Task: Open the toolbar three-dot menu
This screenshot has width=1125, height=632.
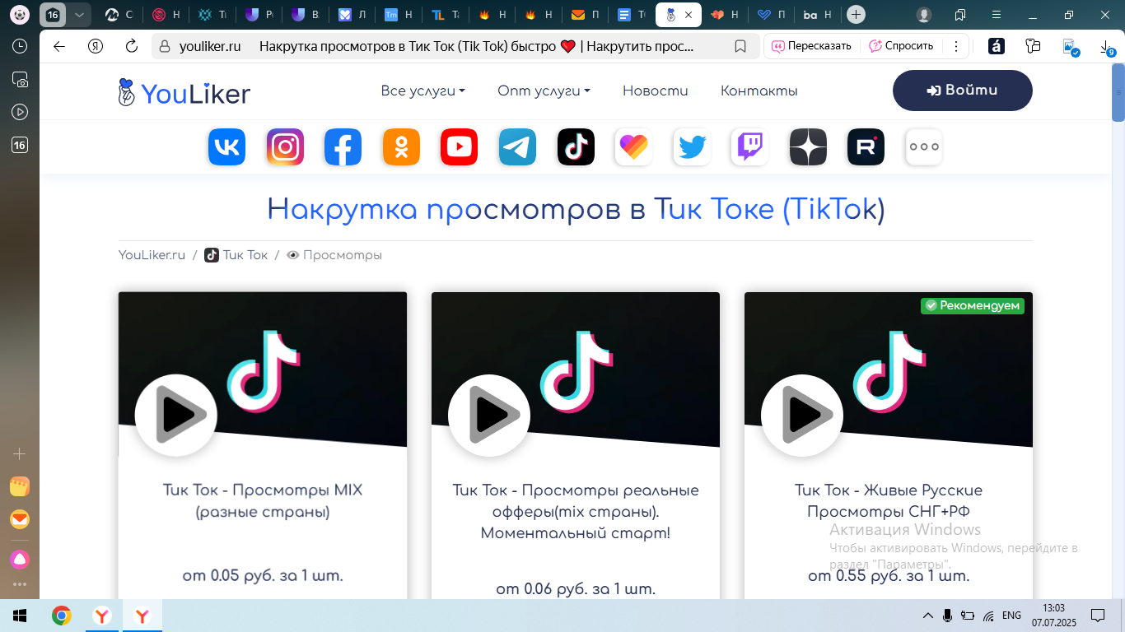Action: tap(955, 46)
